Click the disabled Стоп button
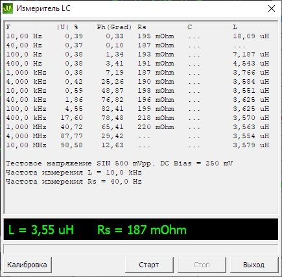 coord(202,265)
